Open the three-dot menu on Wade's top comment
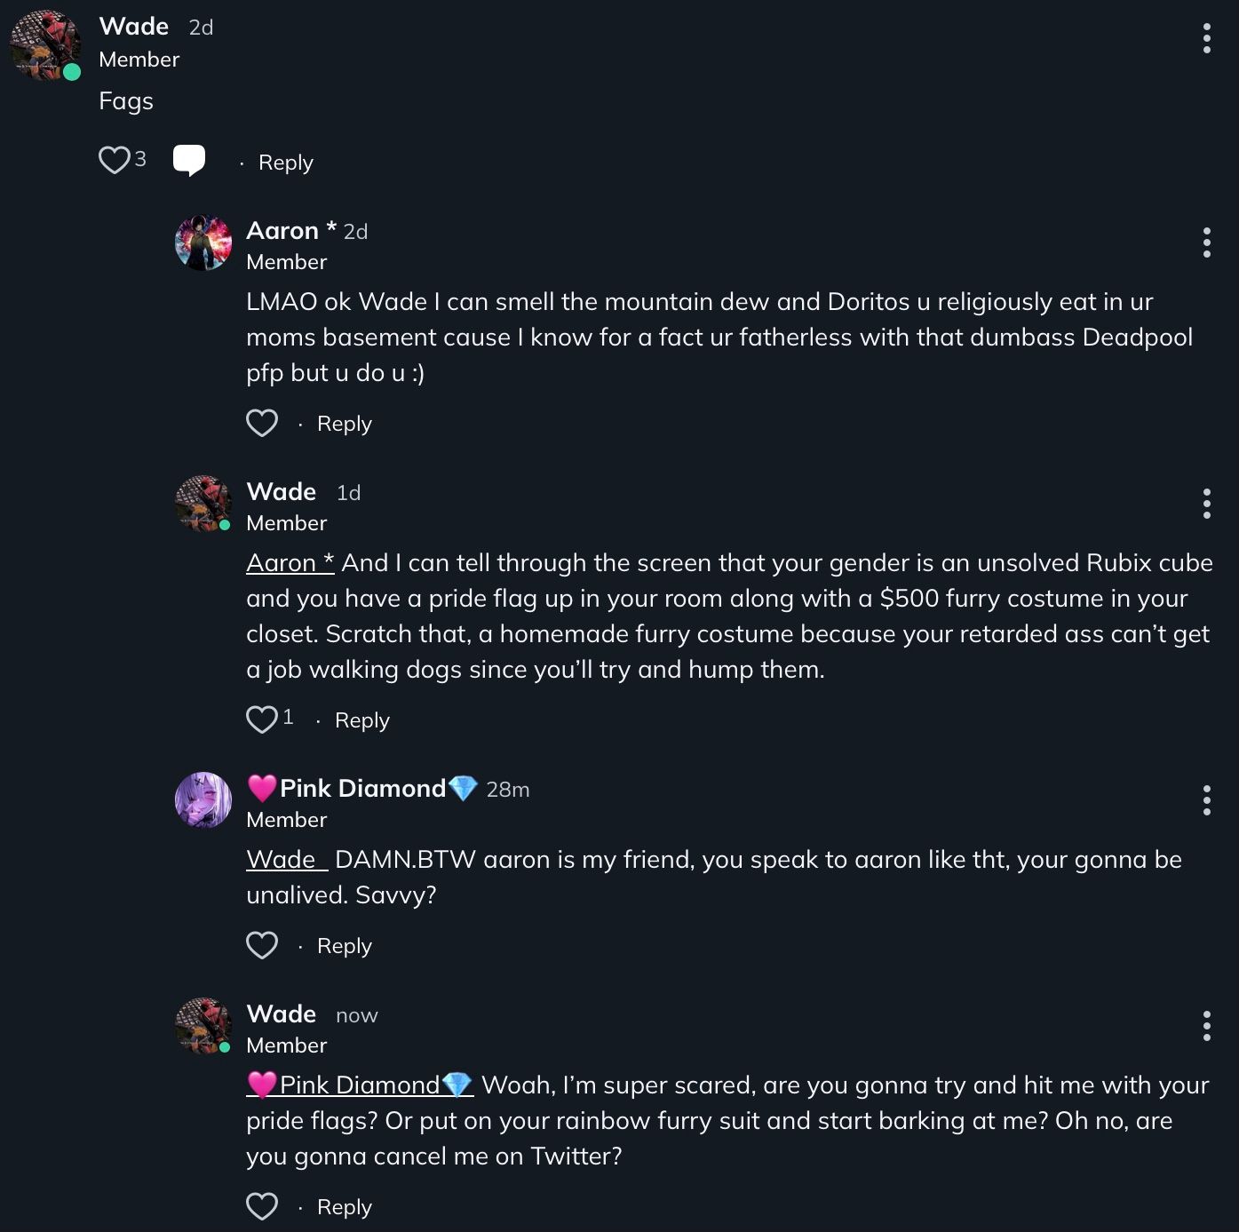The image size is (1239, 1232). click(x=1206, y=38)
